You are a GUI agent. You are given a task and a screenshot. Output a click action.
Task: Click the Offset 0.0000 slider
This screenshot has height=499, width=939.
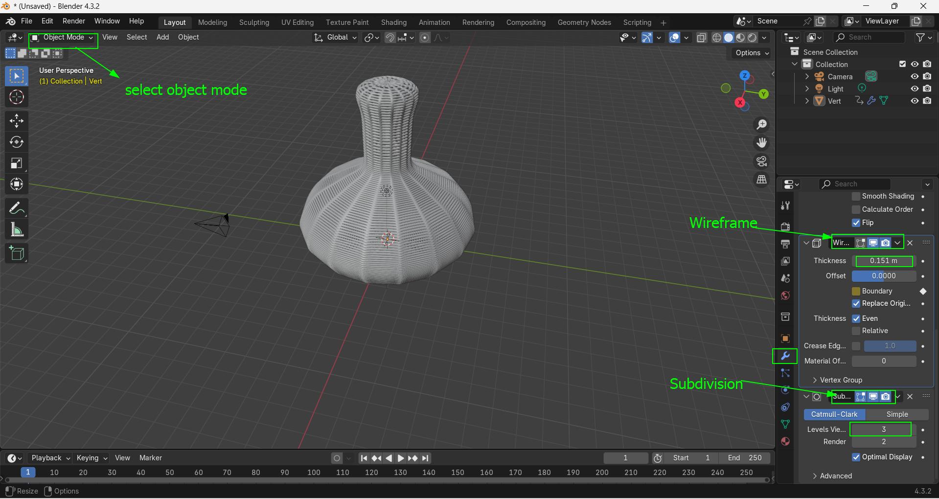[884, 276]
